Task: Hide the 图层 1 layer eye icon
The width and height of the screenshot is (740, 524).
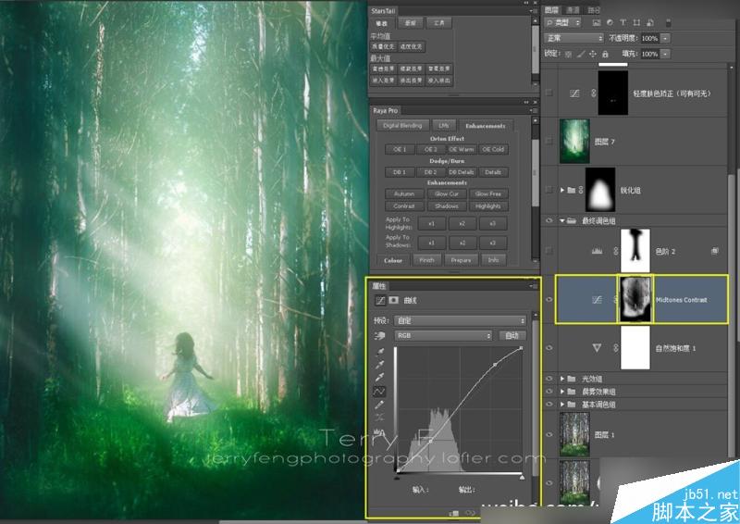Action: pos(549,435)
